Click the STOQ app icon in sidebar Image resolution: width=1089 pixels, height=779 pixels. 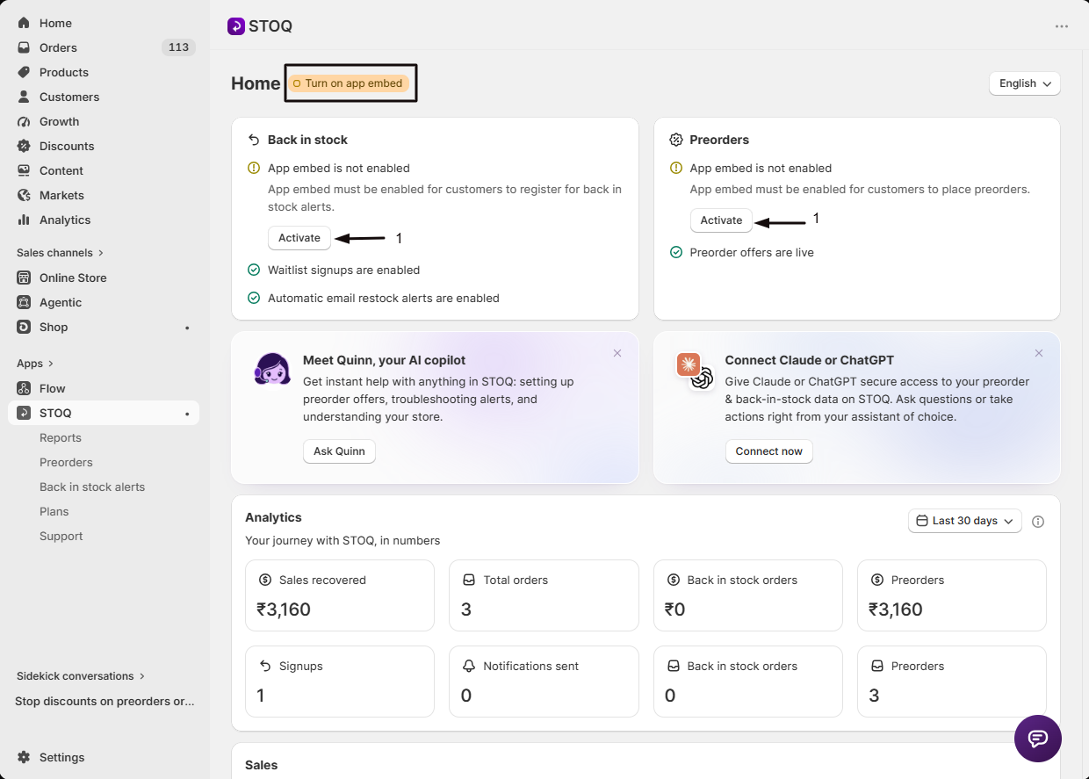tap(24, 413)
